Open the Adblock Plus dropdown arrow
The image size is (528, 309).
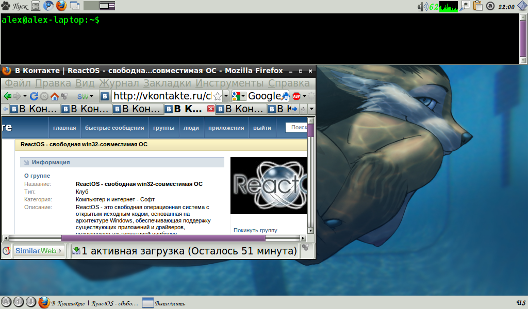(304, 96)
